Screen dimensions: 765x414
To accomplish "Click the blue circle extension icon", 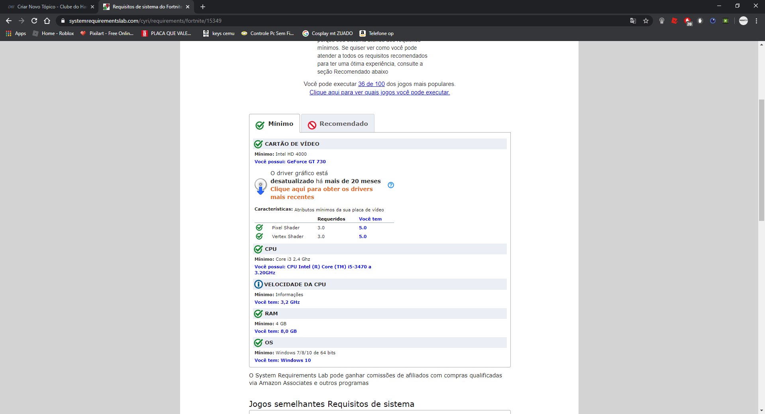I will 713,21.
